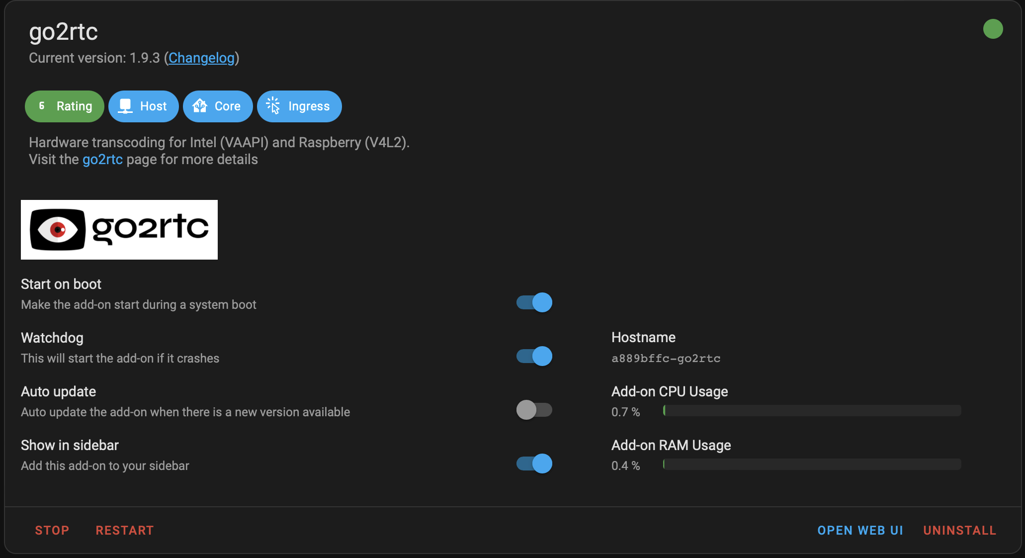Click the go2rtc add-on title heading
Screen dimensions: 1025x558
click(64, 32)
